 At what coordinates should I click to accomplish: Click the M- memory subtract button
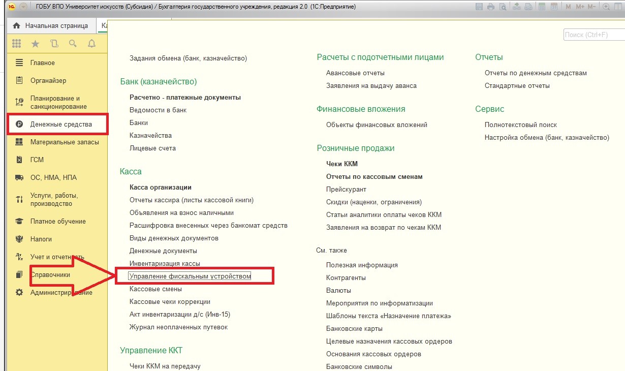[592, 7]
